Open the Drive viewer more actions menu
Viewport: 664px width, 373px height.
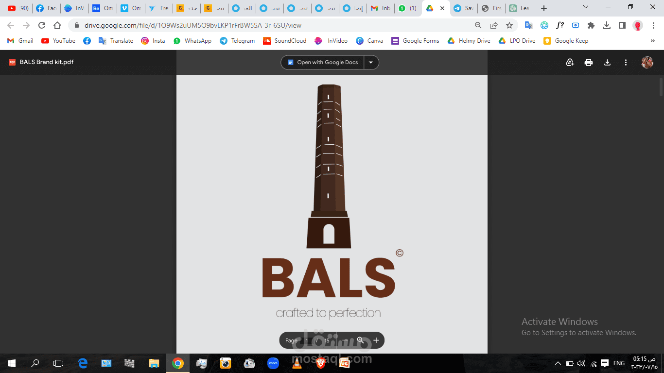626,62
